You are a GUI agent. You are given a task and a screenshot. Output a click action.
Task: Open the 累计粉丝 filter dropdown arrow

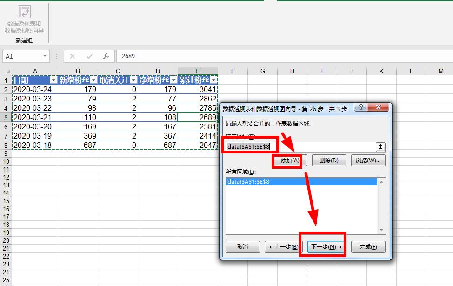pos(213,80)
